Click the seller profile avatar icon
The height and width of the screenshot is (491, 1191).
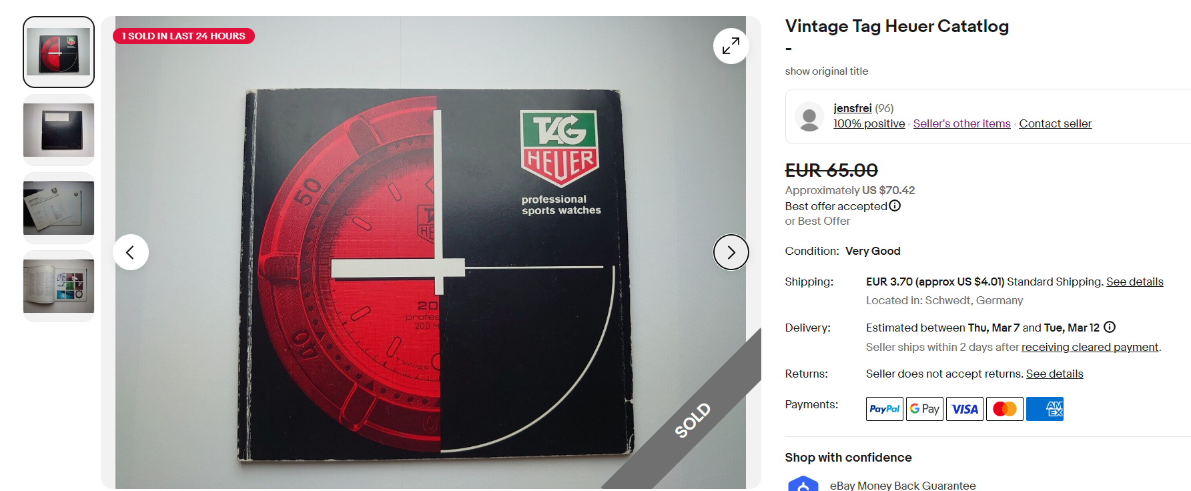(x=809, y=116)
